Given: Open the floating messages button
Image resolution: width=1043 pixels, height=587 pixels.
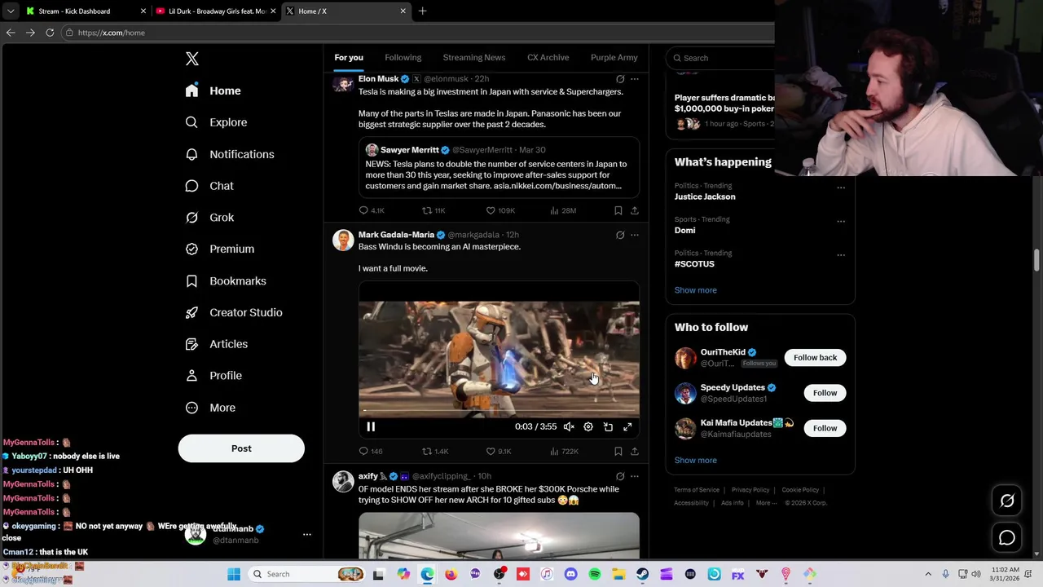Looking at the screenshot, I should click(x=1007, y=538).
